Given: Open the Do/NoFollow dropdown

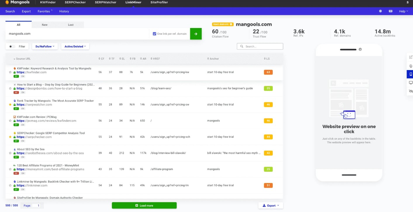Looking at the screenshot, I should click(x=45, y=46).
